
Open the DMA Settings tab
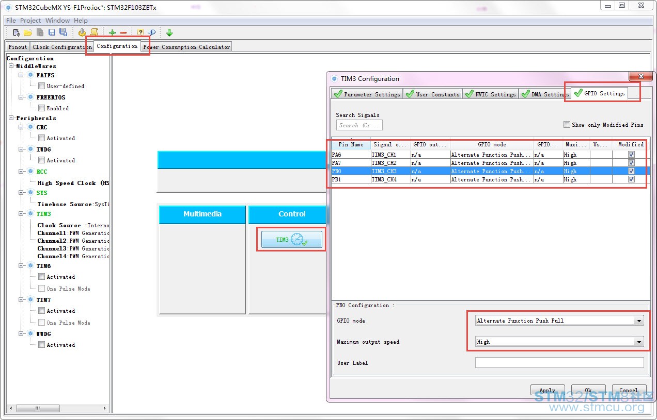544,94
